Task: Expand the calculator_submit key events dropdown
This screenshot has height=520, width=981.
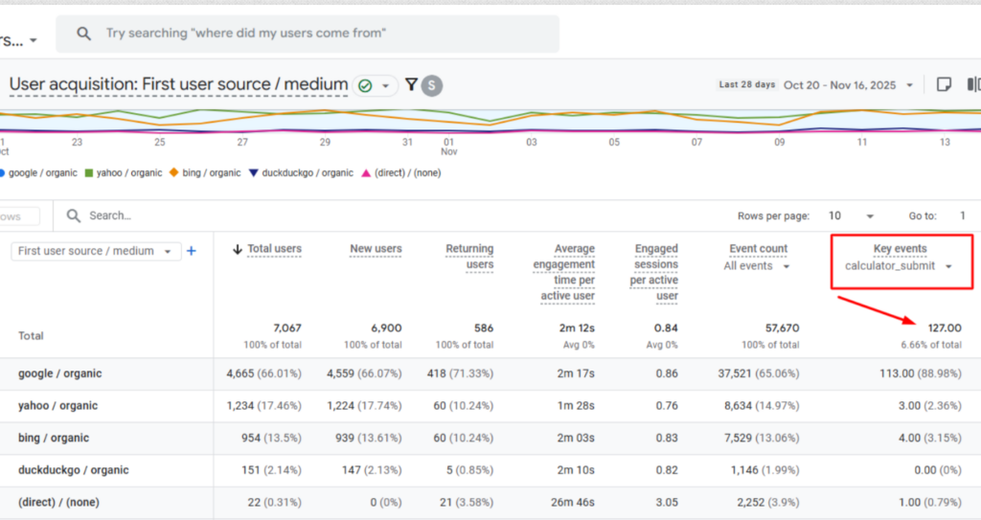Action: tap(899, 266)
